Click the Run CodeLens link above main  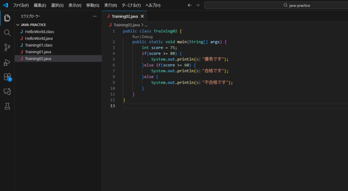[136, 37]
